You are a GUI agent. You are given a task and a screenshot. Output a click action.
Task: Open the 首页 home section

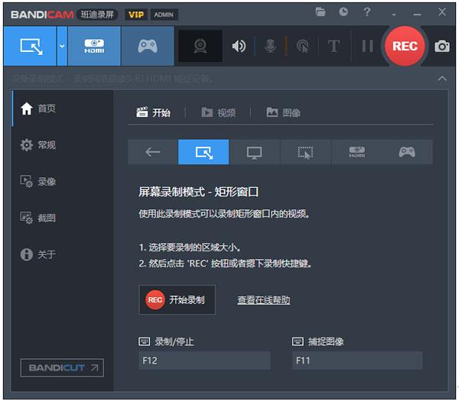coord(63,108)
